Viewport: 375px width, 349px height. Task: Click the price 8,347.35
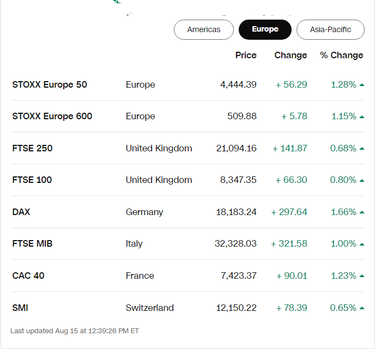point(238,180)
